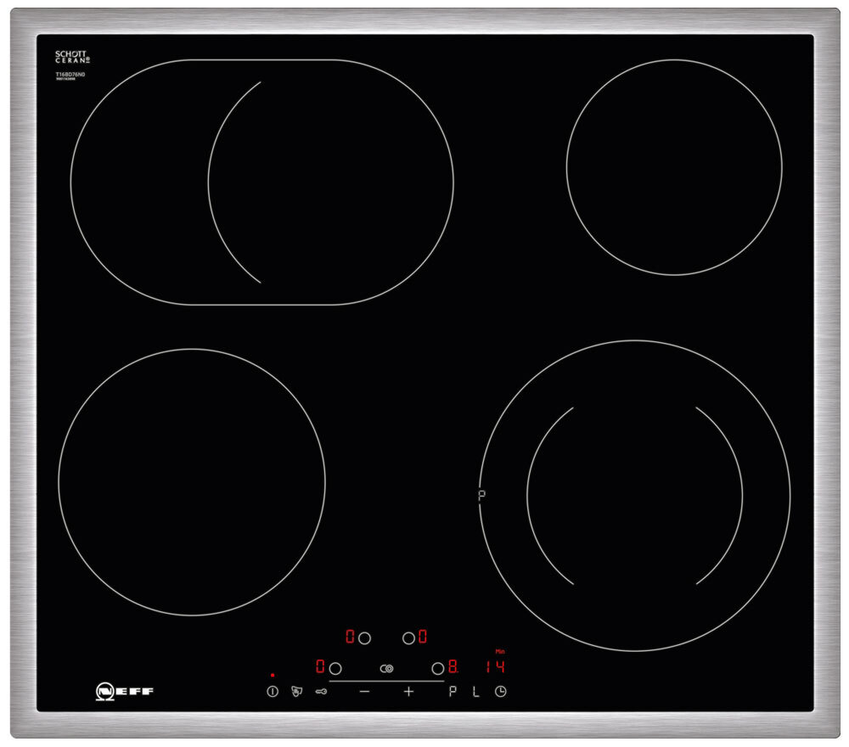Activate the child lock key icon
Viewport: 849px width, 747px height.
coord(321,692)
